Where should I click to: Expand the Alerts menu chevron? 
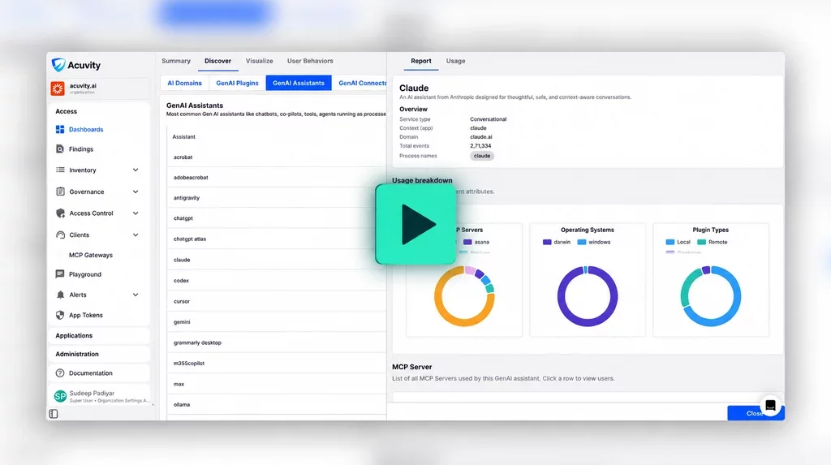click(x=136, y=295)
